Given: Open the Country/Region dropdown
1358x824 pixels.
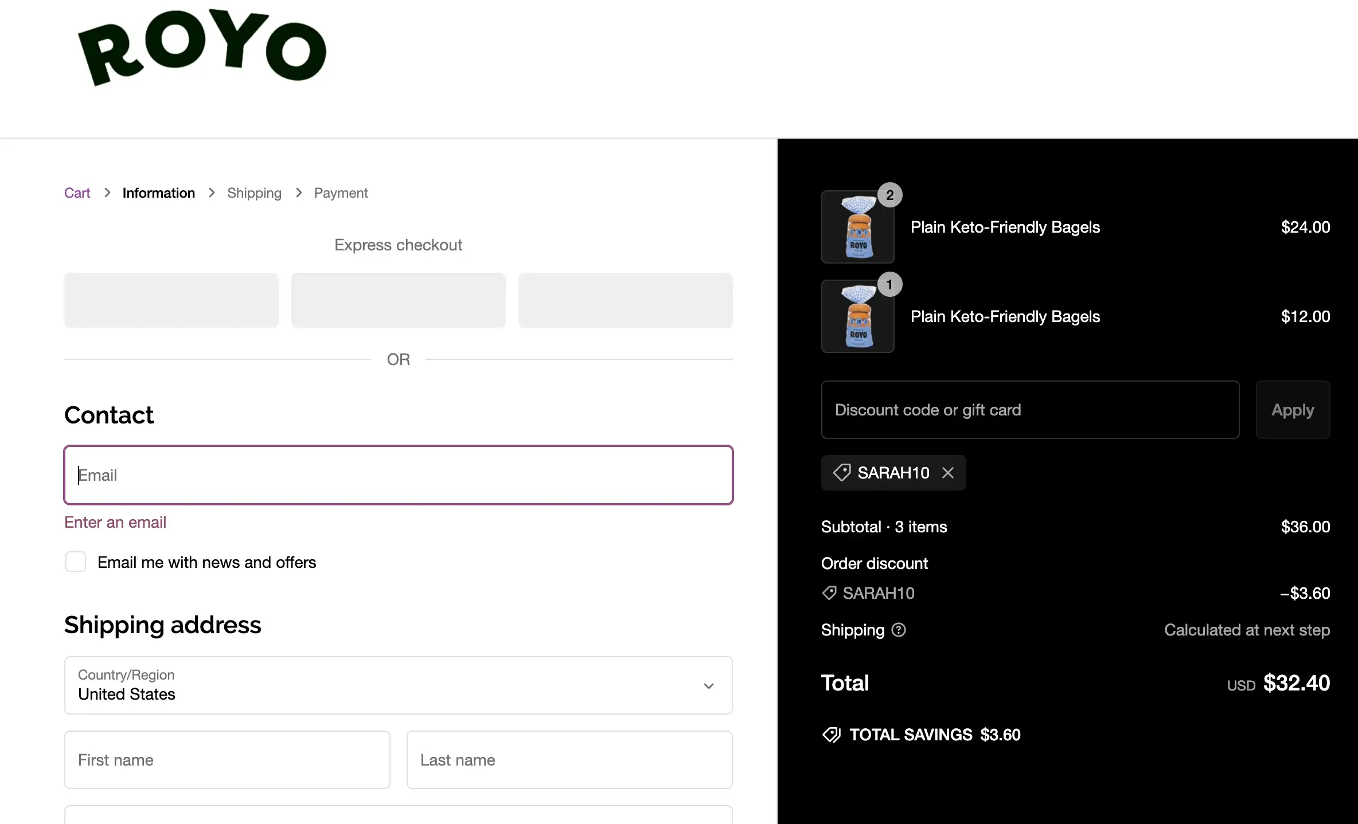Looking at the screenshot, I should click(x=398, y=685).
